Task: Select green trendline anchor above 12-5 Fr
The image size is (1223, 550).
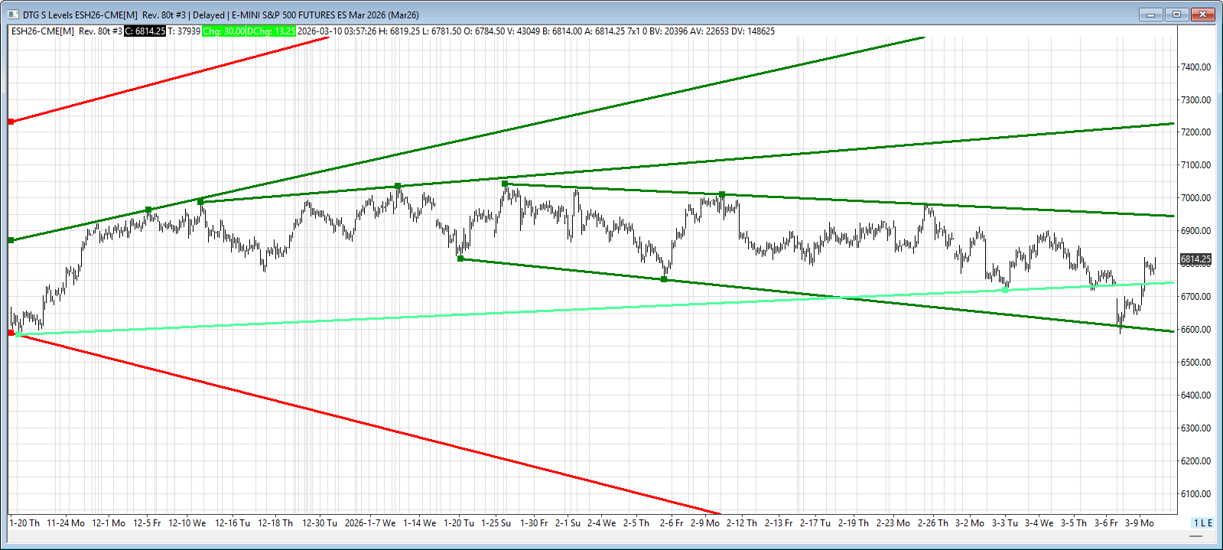Action: [148, 210]
